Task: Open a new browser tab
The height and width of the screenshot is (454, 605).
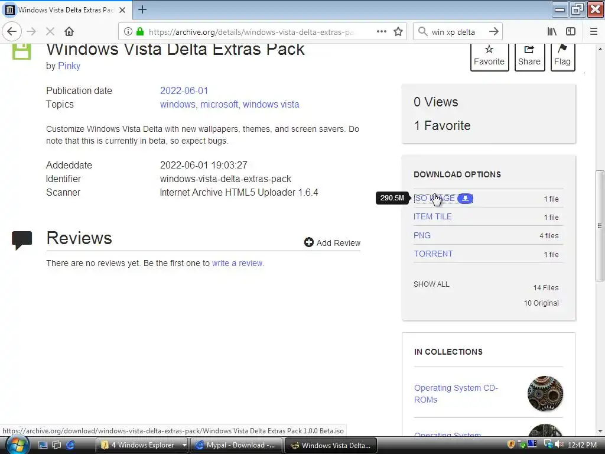Action: (x=142, y=9)
